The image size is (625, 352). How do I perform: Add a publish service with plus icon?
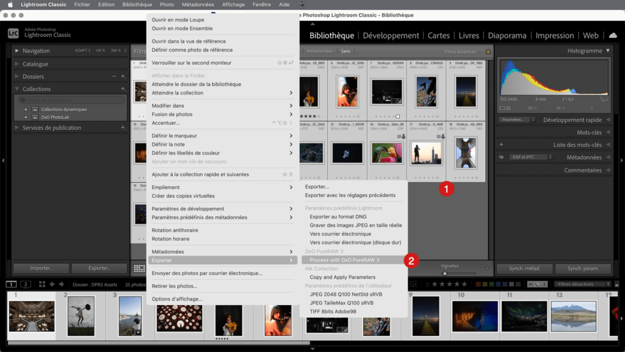pos(123,128)
